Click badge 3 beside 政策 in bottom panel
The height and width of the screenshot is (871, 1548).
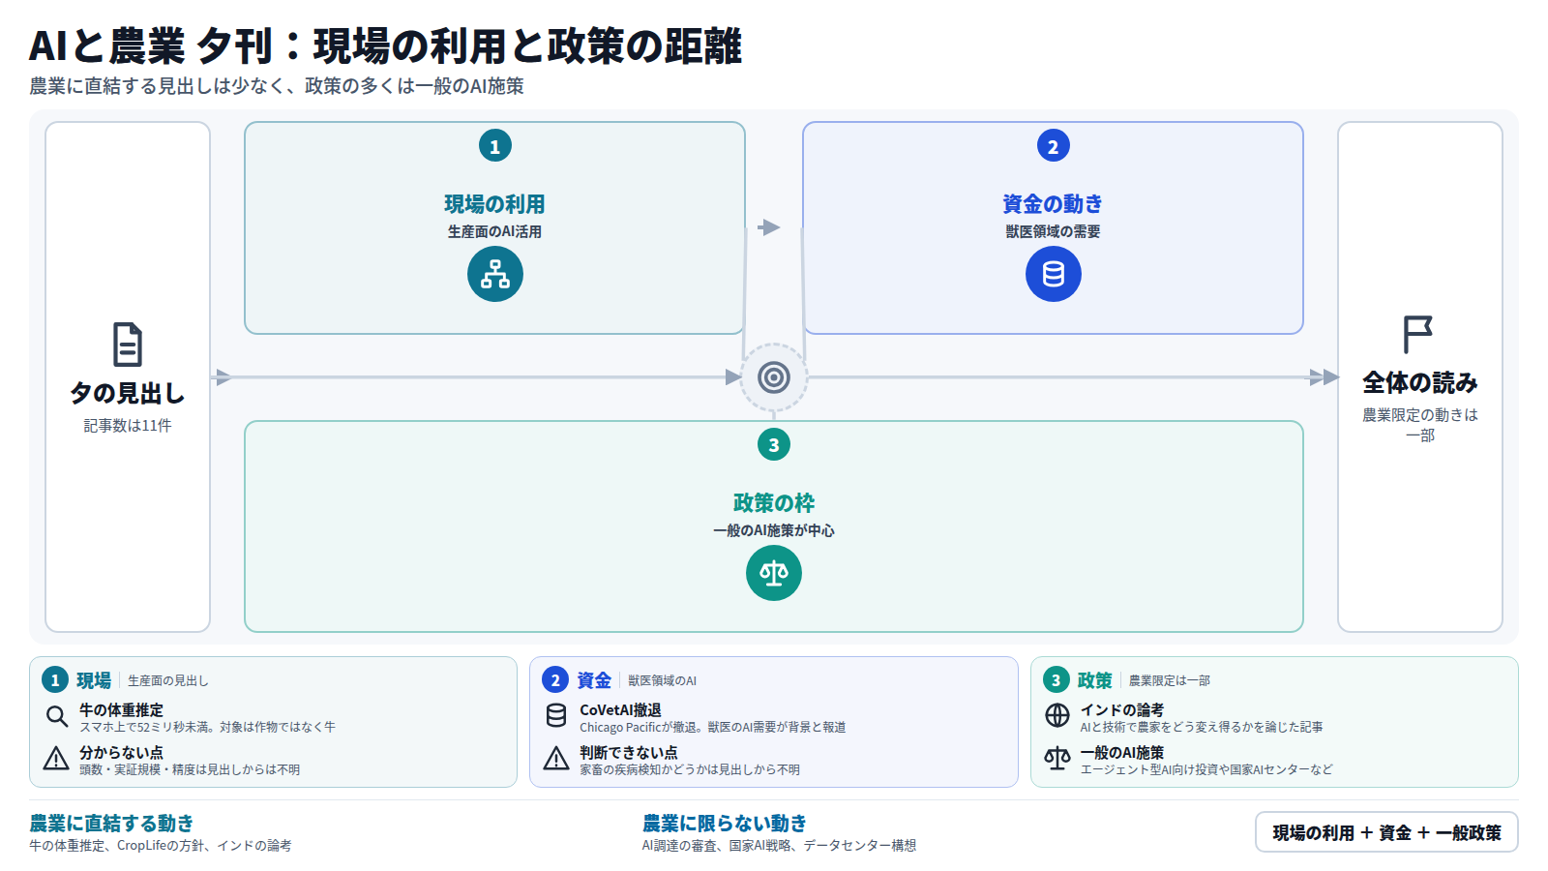click(1057, 680)
